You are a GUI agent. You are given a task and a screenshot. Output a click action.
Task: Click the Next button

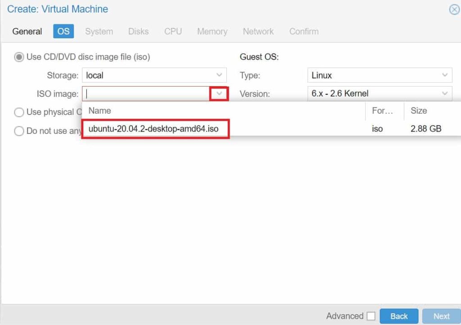click(441, 316)
